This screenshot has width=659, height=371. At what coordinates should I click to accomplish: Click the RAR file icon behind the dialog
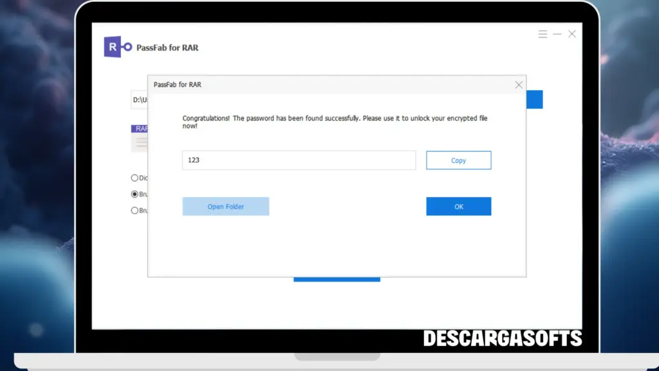pos(140,138)
